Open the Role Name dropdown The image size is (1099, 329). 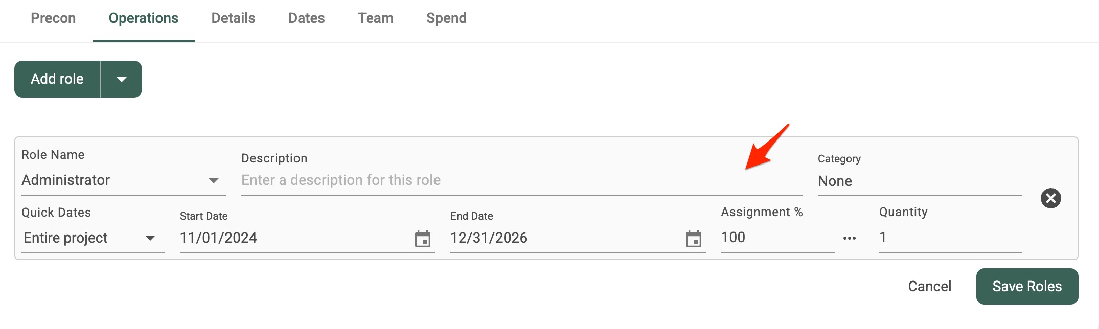click(x=123, y=180)
